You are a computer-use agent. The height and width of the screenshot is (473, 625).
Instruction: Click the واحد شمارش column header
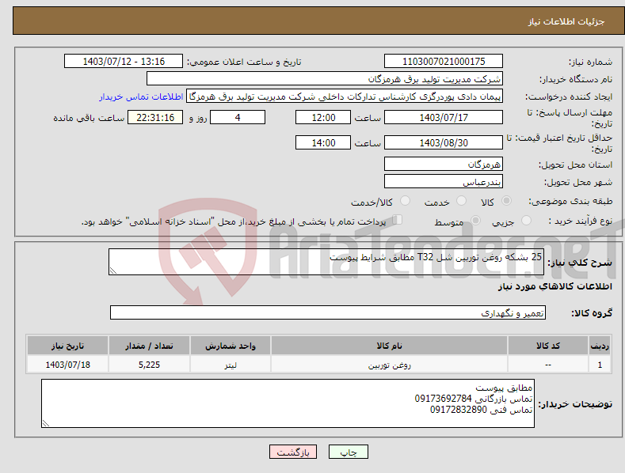click(x=231, y=346)
